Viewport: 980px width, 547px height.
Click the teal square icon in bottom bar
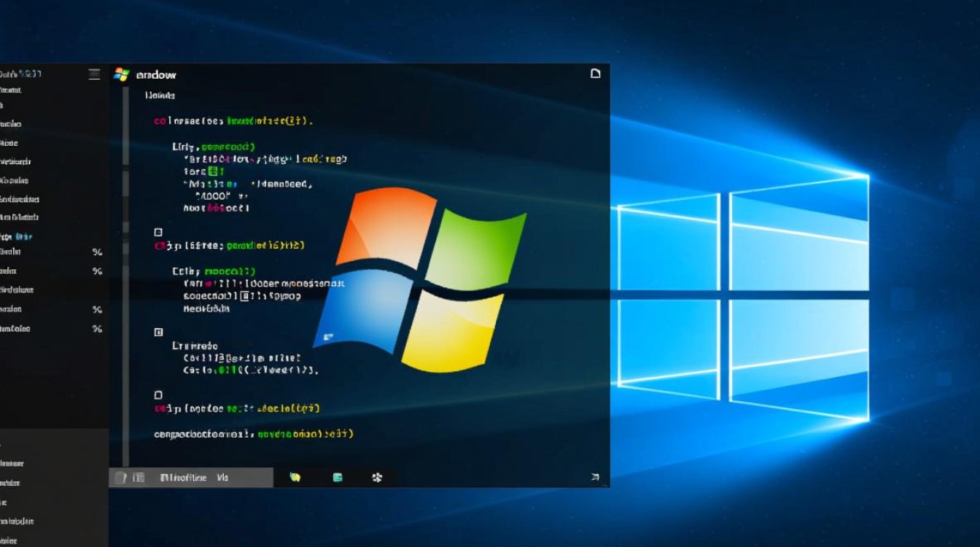pos(338,478)
